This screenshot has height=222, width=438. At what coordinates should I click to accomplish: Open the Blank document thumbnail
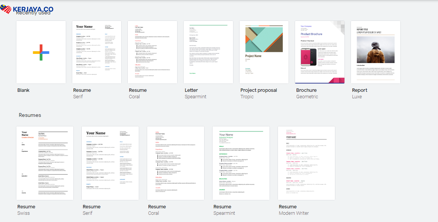click(x=41, y=52)
